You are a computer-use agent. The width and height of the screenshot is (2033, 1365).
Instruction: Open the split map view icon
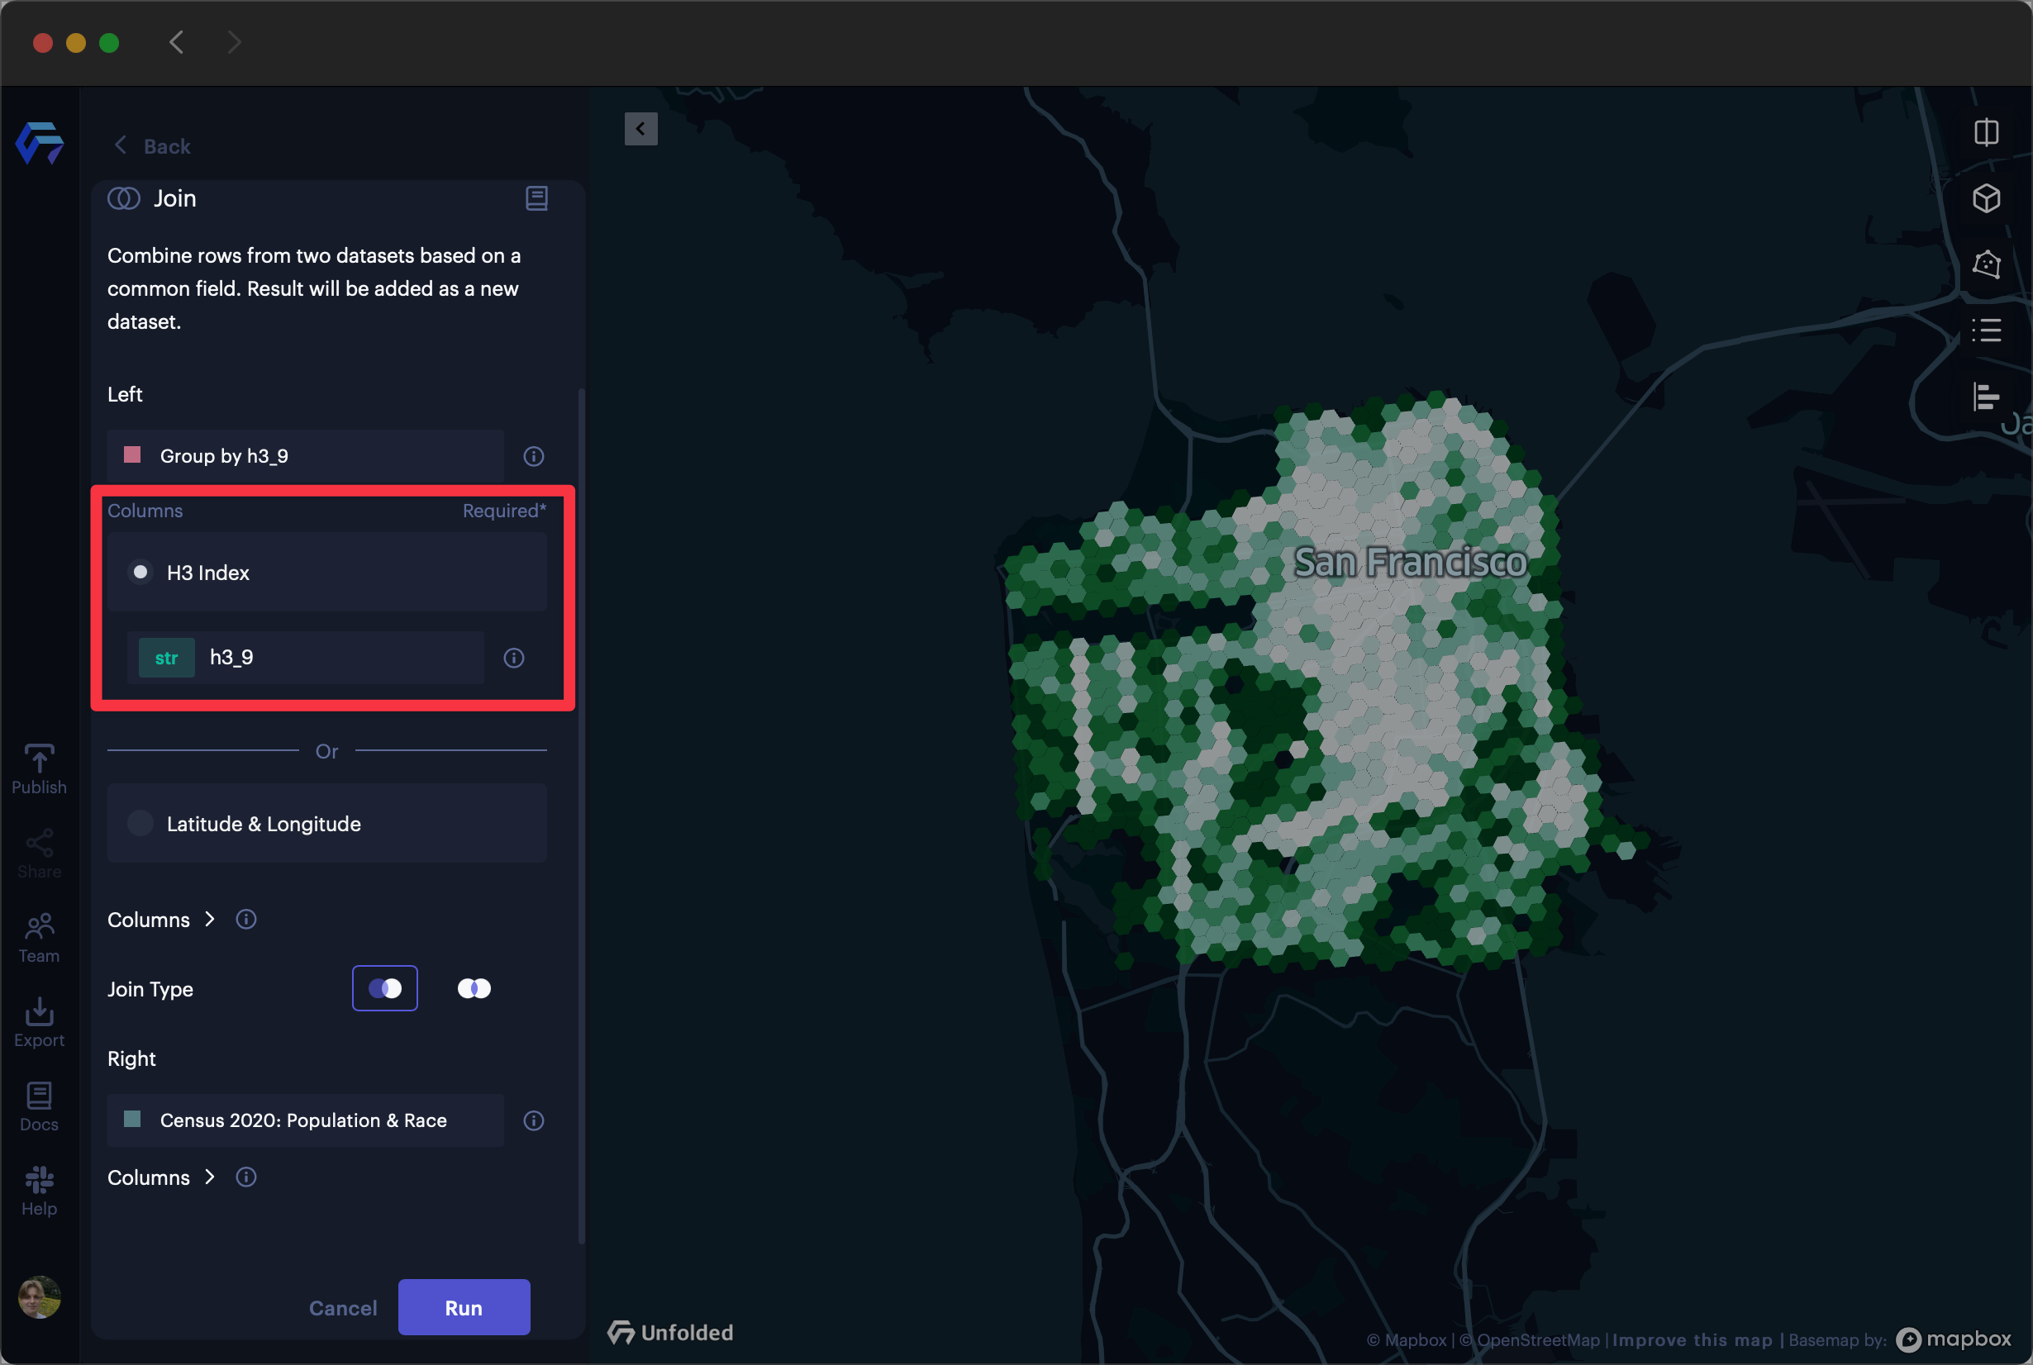point(1986,132)
